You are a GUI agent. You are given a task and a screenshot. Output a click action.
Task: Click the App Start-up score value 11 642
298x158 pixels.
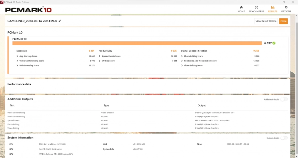pos(92,56)
